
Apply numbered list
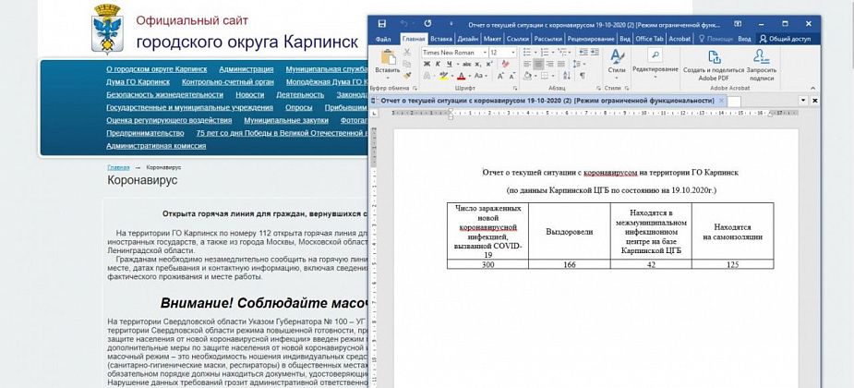(545, 53)
